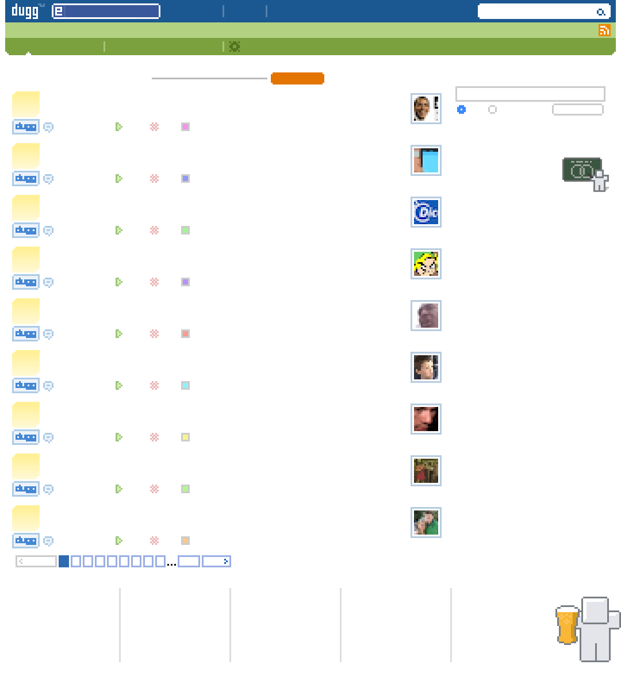Click the green chalkboard mascot graphic
The width and height of the screenshot is (621, 676).
(x=585, y=174)
